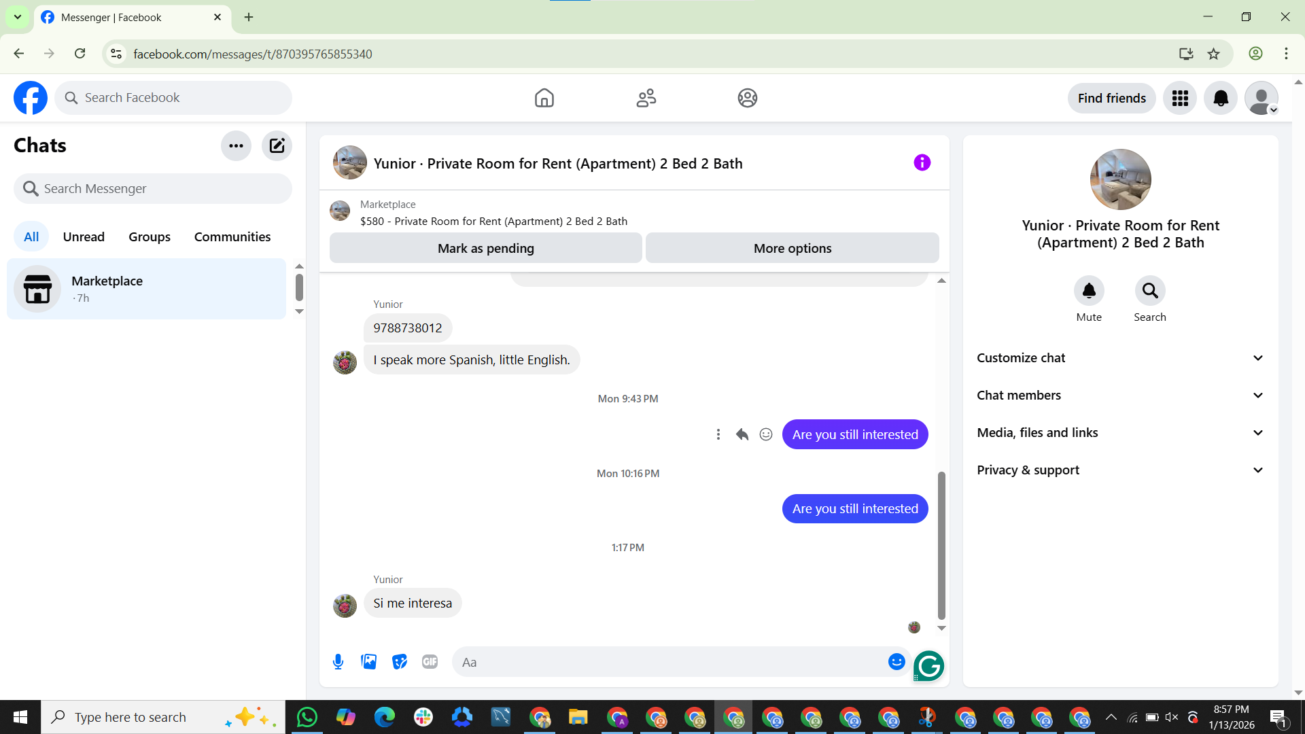Attach a photo using the image icon

coord(368,661)
